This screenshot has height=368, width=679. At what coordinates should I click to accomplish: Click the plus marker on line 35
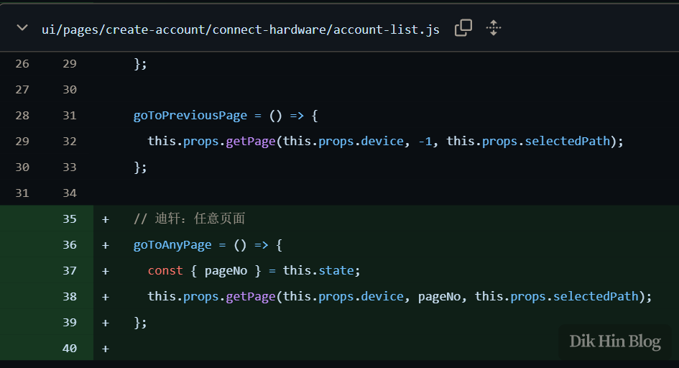106,218
